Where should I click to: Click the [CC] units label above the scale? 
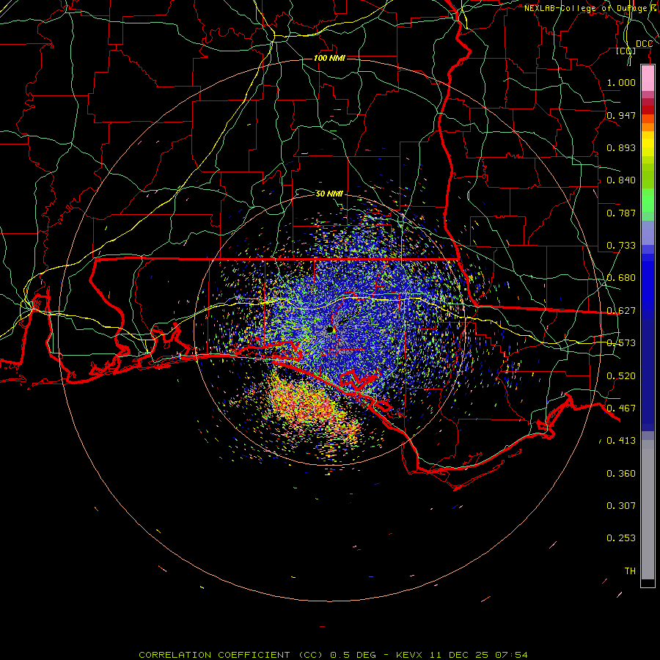point(626,51)
